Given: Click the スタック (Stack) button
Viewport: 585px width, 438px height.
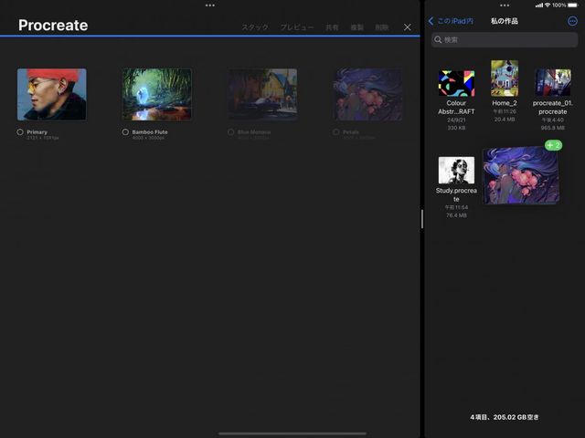Looking at the screenshot, I should [x=255, y=27].
